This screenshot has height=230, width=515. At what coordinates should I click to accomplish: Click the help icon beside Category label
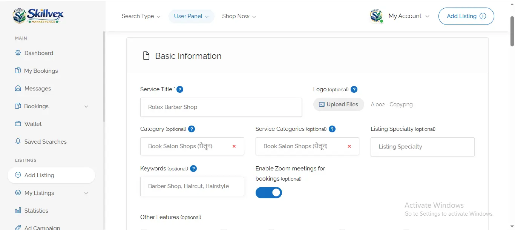(192, 129)
